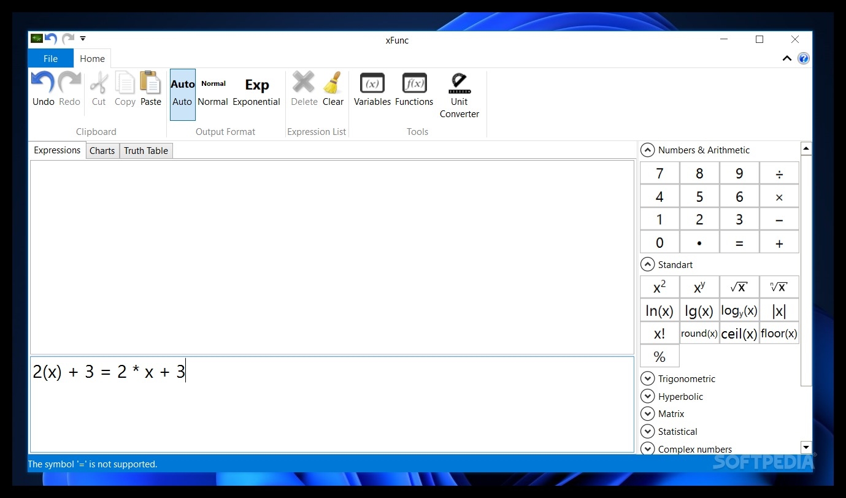Viewport: 846px width, 498px height.
Task: Switch to the Home ribbon tab
Action: point(92,58)
